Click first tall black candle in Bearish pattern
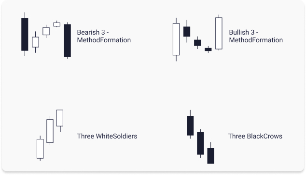This screenshot has width=306, height=175. (x=25, y=35)
